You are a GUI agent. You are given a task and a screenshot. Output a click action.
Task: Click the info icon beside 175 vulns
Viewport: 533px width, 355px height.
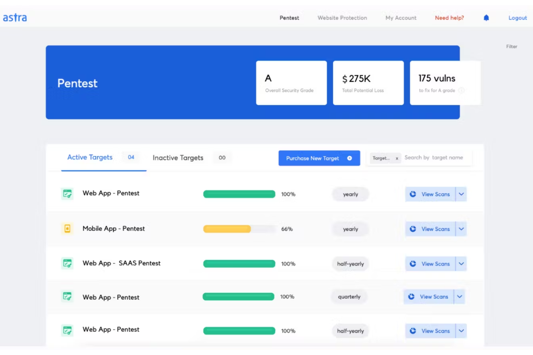[461, 91]
